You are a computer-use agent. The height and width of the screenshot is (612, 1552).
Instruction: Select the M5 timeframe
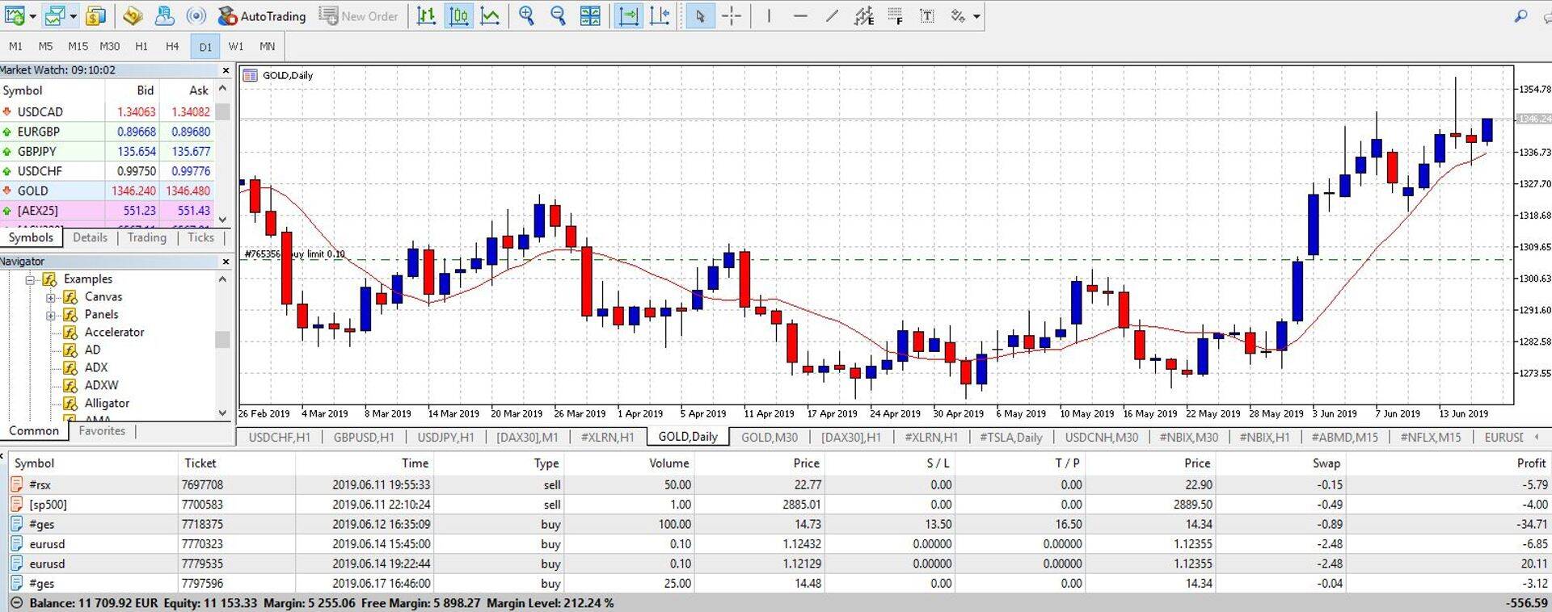[45, 46]
